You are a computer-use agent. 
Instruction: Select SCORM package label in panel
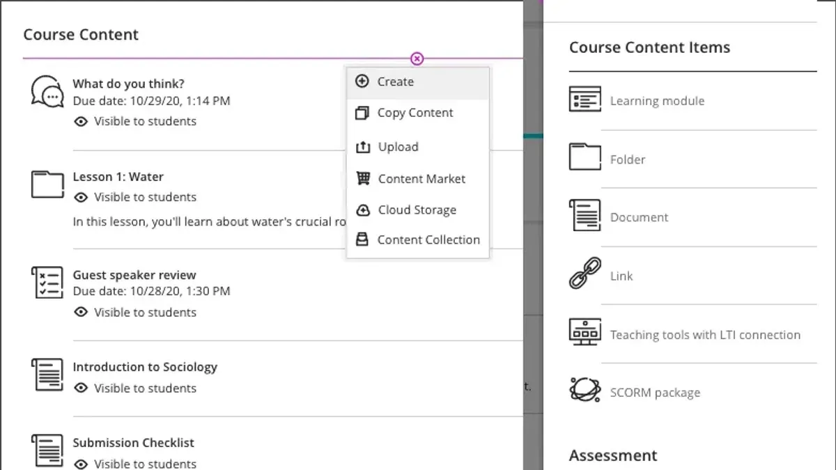[x=655, y=393]
